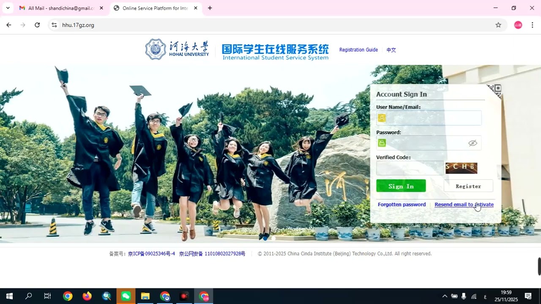Go back to the previous page
The height and width of the screenshot is (304, 541).
(x=9, y=25)
